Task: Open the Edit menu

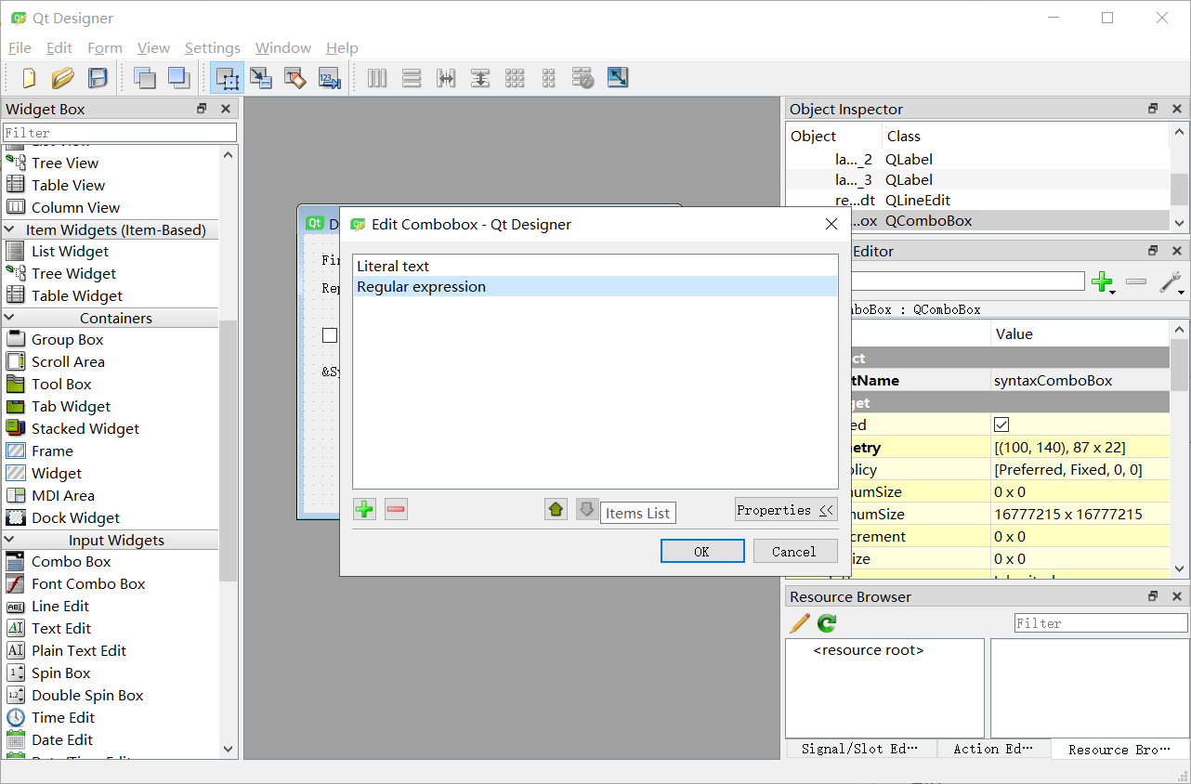Action: click(x=59, y=48)
